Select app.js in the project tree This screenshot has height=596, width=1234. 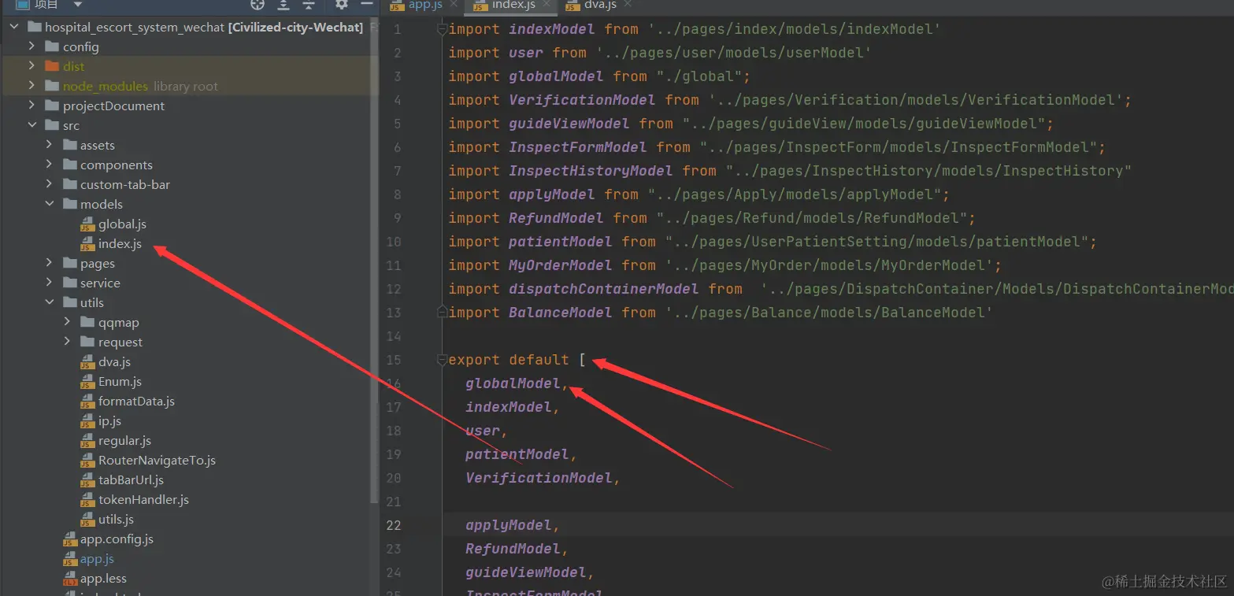97,559
